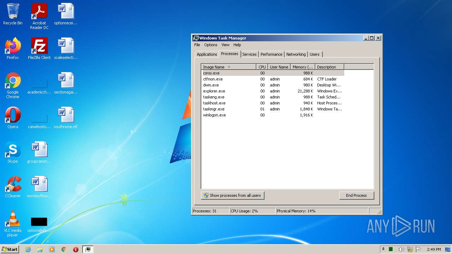
Task: Launch Google Chrome desktop shortcut
Action: click(13, 85)
